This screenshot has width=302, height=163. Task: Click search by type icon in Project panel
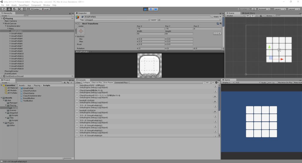point(65,83)
